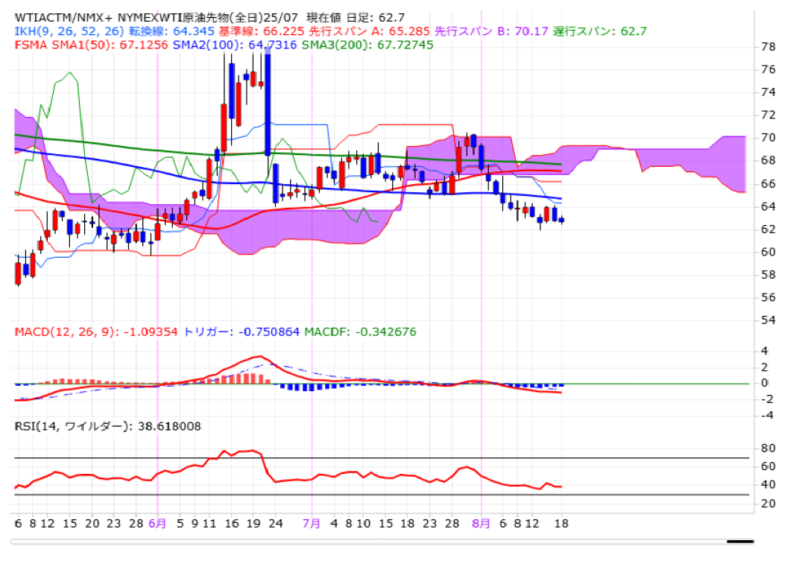The width and height of the screenshot is (802, 564).
Task: Click the 8月 month marker on the date axis
Action: [x=481, y=524]
